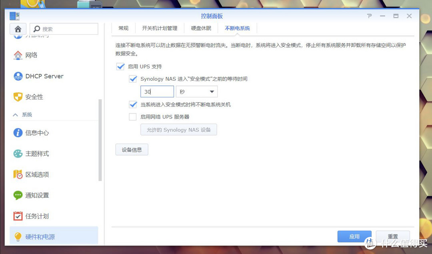The image size is (432, 254).
Task: Collapse the 系统 section chevron
Action: coord(16,115)
